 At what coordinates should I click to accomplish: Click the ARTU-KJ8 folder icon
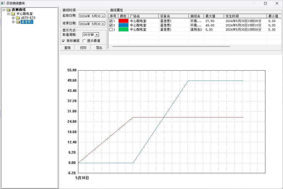(x=18, y=18)
